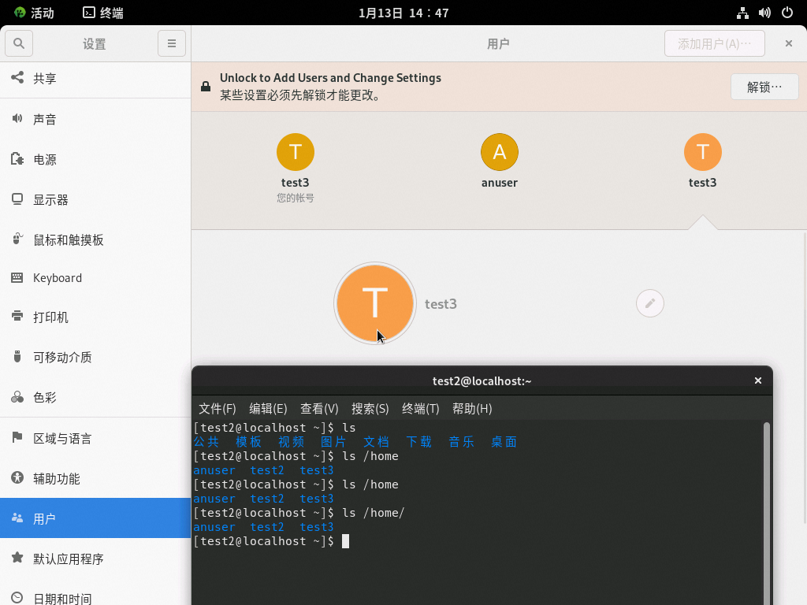Open the 终端(T) terminal menu
This screenshot has width=807, height=605.
coord(421,408)
